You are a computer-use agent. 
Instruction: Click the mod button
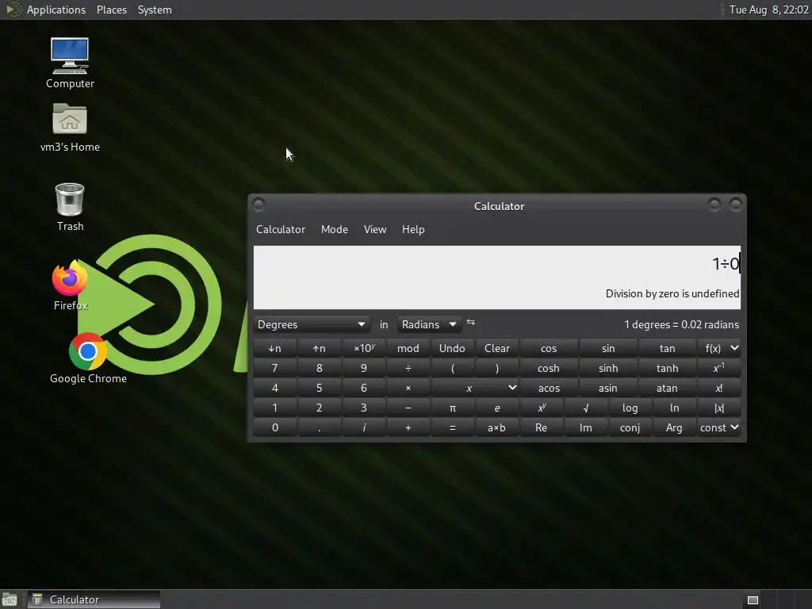point(408,349)
